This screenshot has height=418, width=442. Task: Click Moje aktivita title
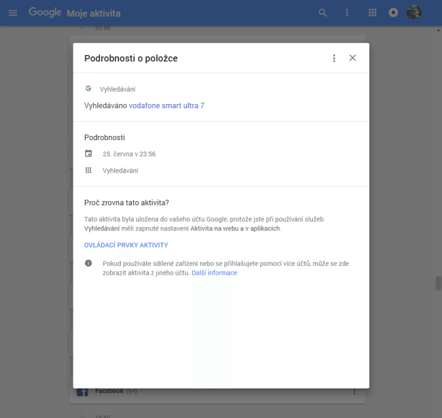94,13
